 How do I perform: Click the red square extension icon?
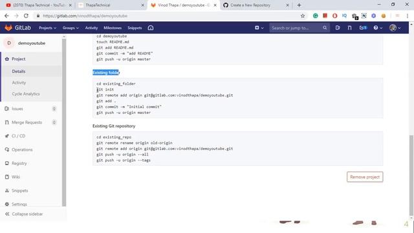[325, 16]
